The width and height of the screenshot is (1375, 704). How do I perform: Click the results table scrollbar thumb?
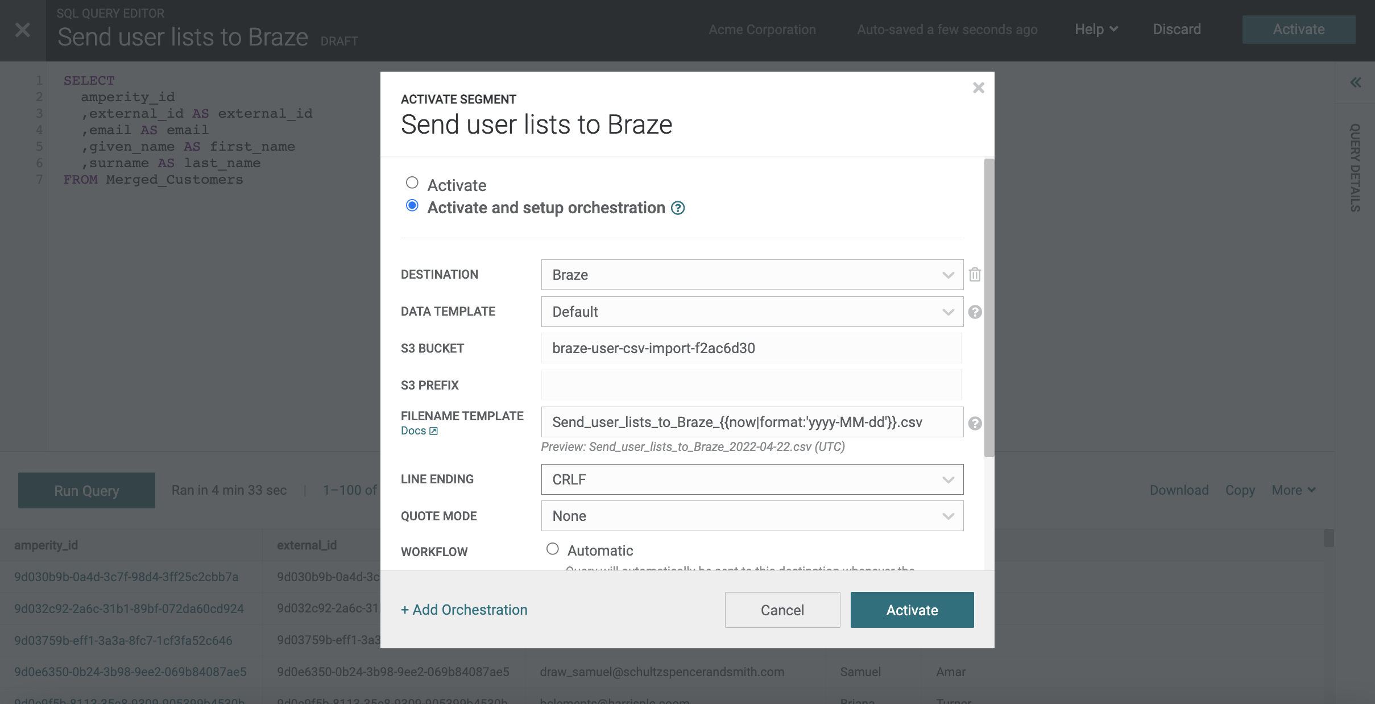(x=1328, y=537)
